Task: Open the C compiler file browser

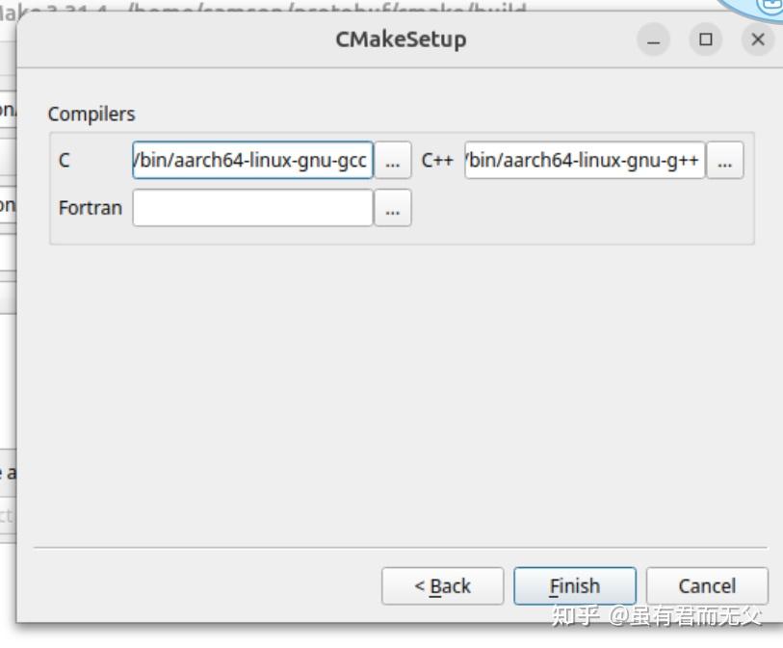Action: pyautogui.click(x=394, y=161)
